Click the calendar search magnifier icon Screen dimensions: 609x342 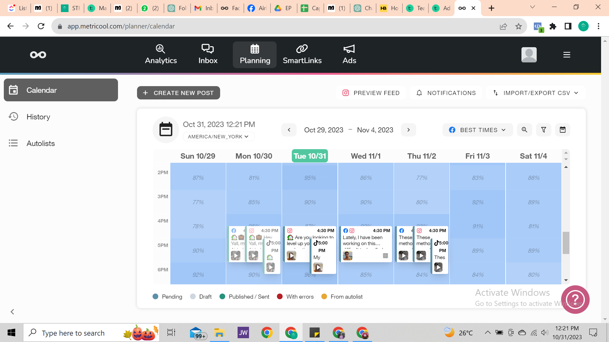[524, 130]
